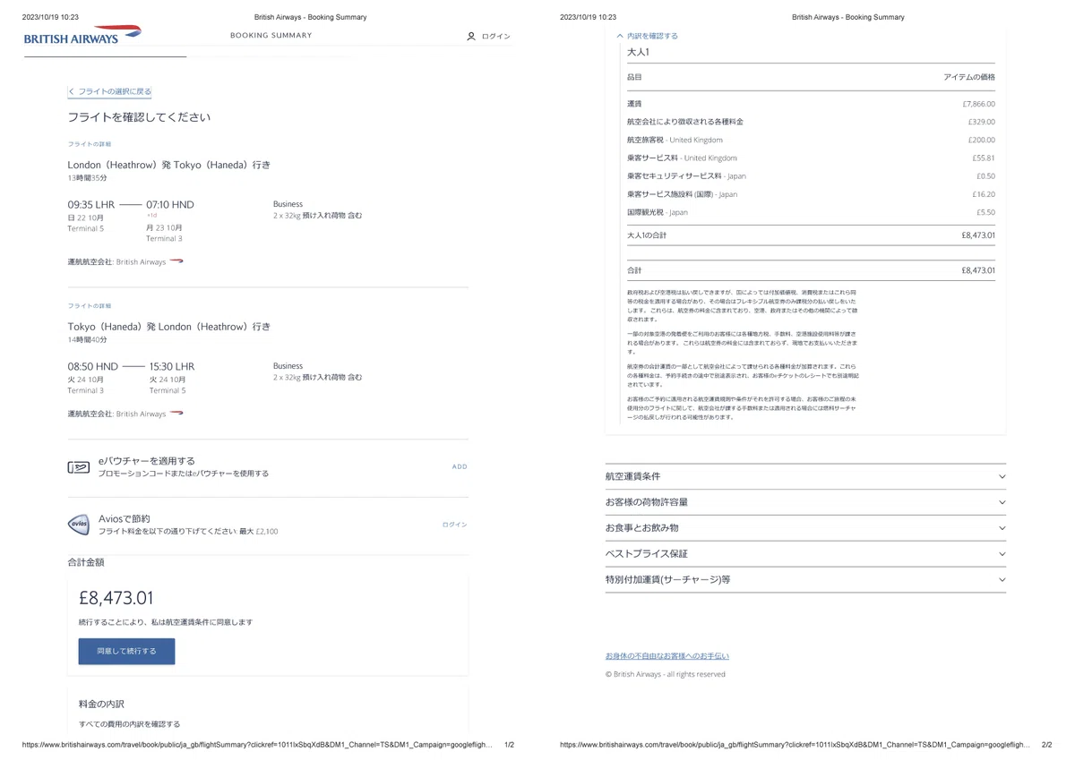Click the ログイン link in the header
This screenshot has height=760, width=1075.
tap(496, 37)
